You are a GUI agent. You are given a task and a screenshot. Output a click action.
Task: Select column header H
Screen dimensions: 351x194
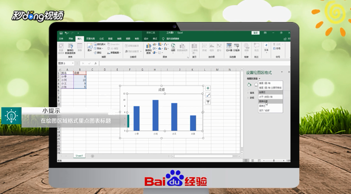pyautogui.click(x=155, y=69)
